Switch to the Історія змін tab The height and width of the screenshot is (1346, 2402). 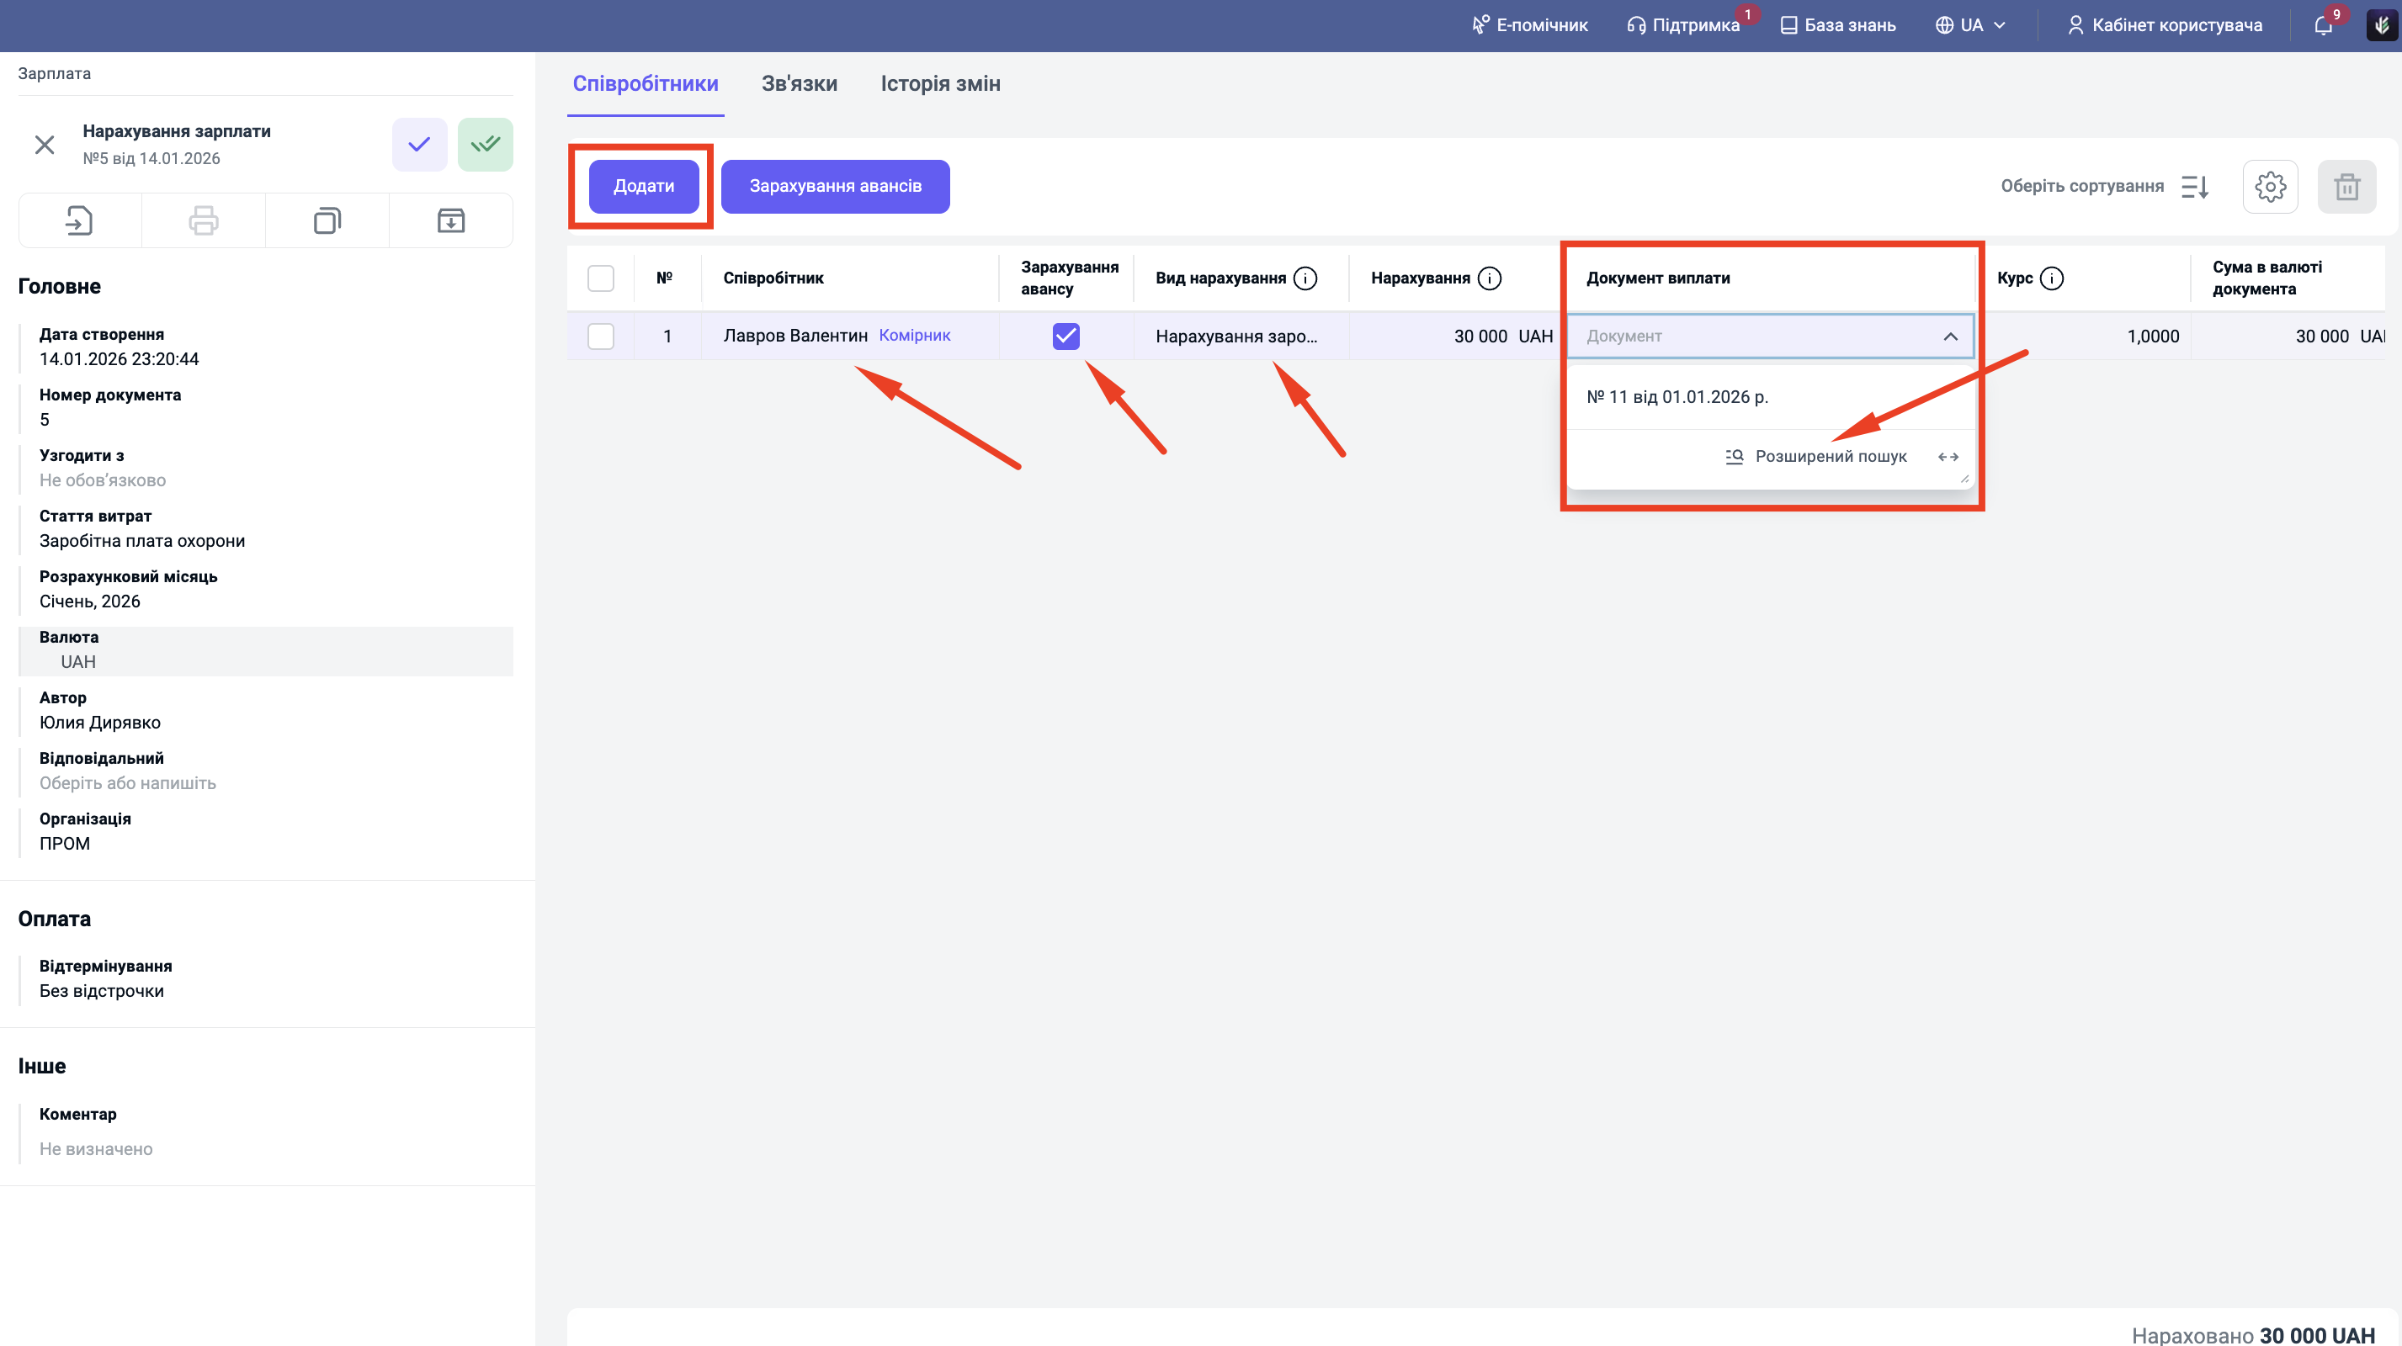[x=940, y=84]
